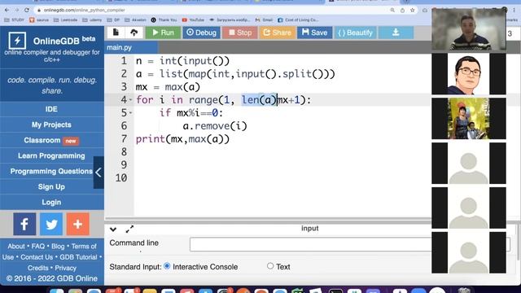Run the Python program
The width and height of the screenshot is (521, 293).
[x=163, y=33]
